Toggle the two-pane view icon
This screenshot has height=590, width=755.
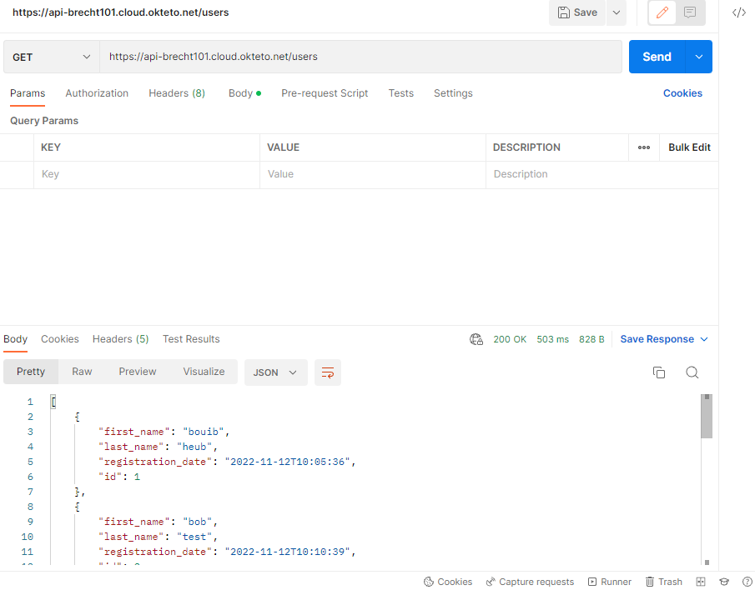tap(699, 582)
